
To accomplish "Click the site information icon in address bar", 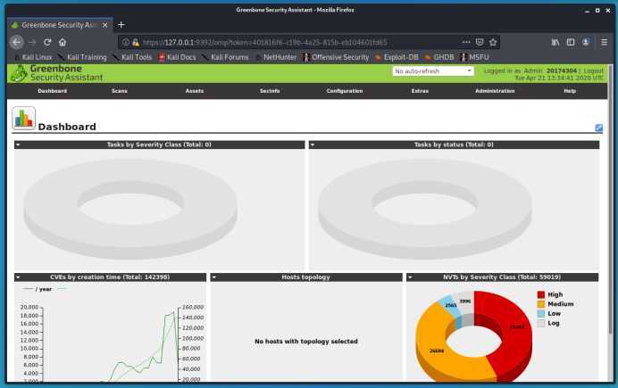I will (x=126, y=42).
